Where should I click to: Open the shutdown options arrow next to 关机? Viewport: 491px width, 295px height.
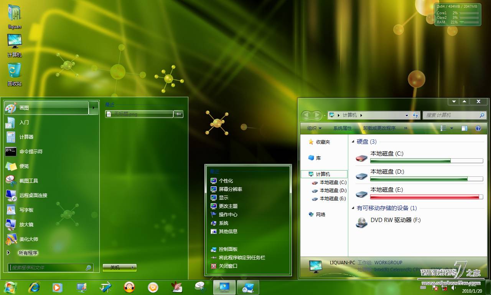pos(132,267)
